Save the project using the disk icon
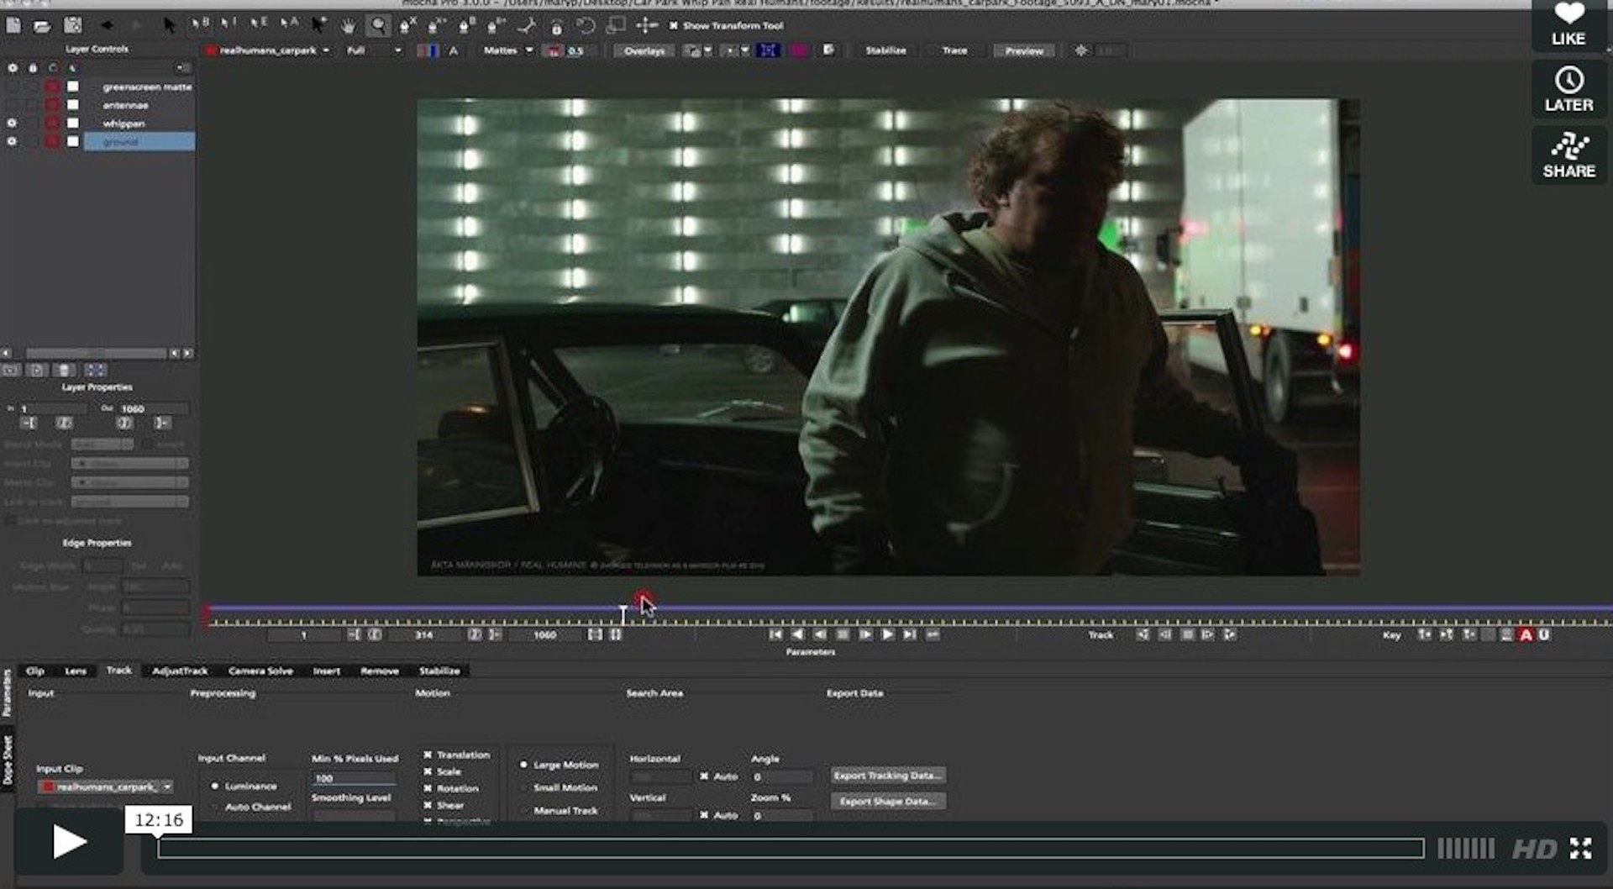The width and height of the screenshot is (1613, 889). 73,26
